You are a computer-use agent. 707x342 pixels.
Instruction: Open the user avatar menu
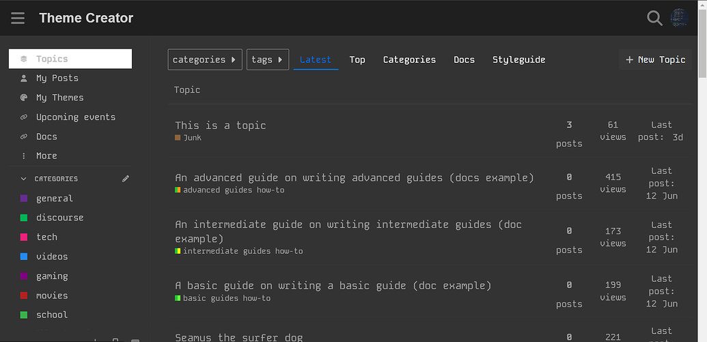679,18
